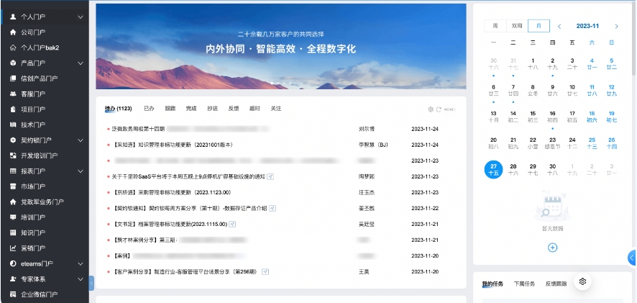637x303 pixels.
Task: Select the 月 calendar view
Action: click(x=538, y=26)
